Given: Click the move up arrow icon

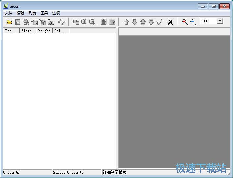Looking at the screenshot, I should tap(126, 22).
